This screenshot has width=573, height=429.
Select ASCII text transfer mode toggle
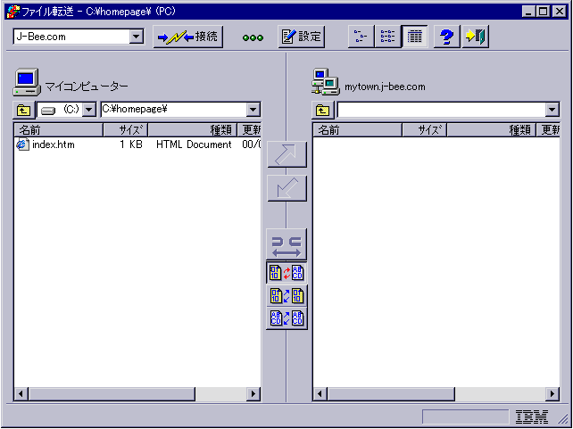[286, 318]
